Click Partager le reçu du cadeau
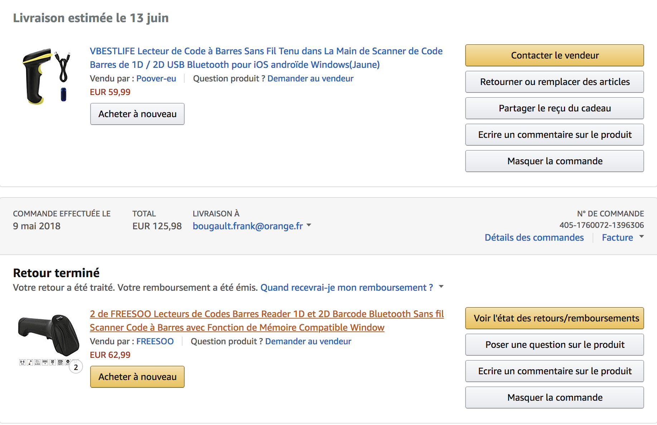657x425 pixels. pos(554,108)
